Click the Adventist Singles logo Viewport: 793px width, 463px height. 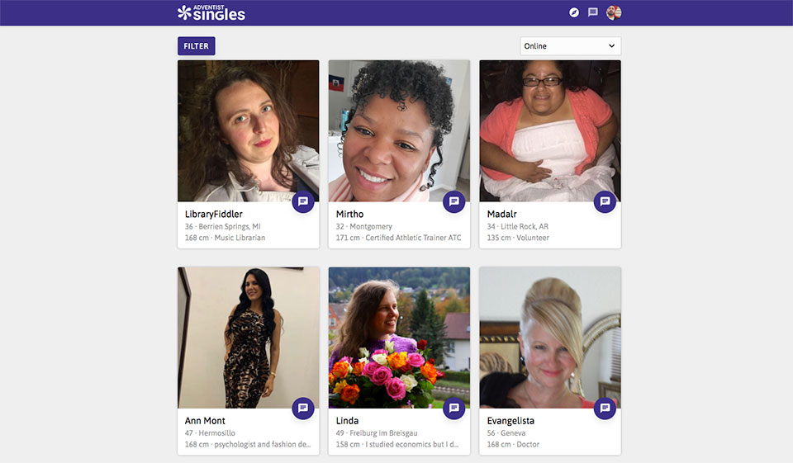(211, 12)
